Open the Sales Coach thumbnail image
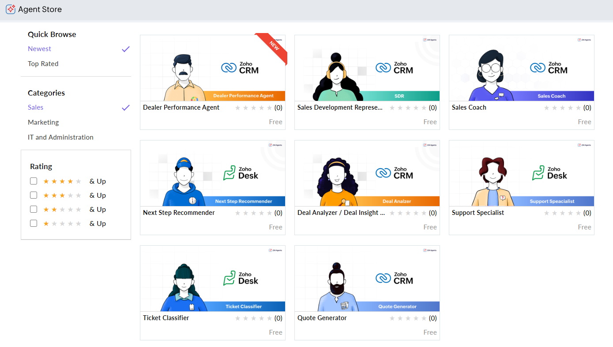 522,68
